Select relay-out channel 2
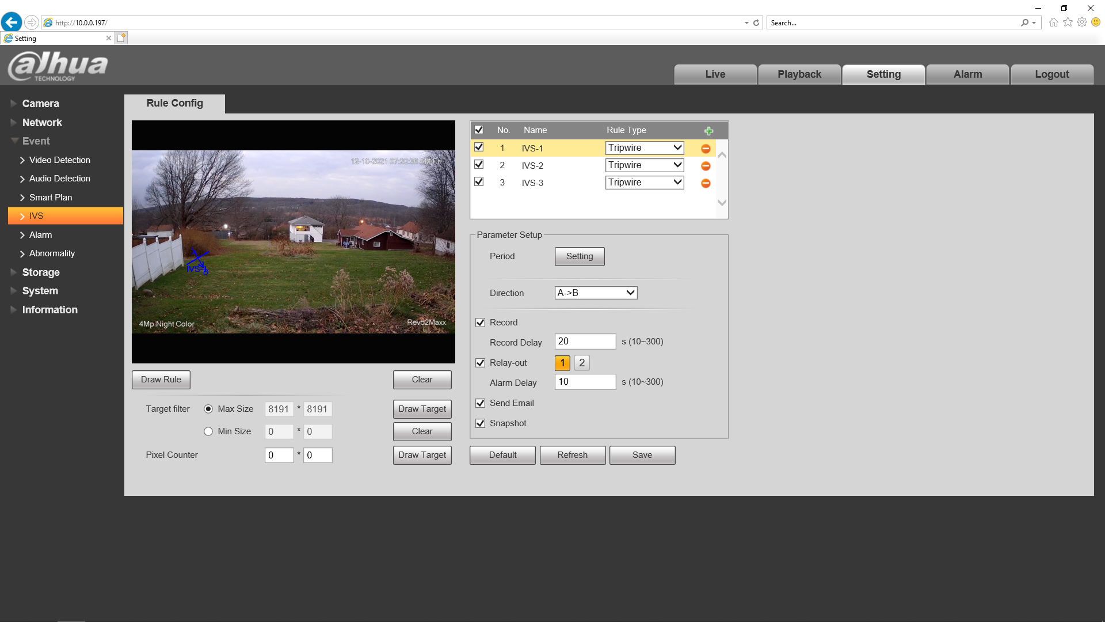The image size is (1105, 622). point(582,363)
